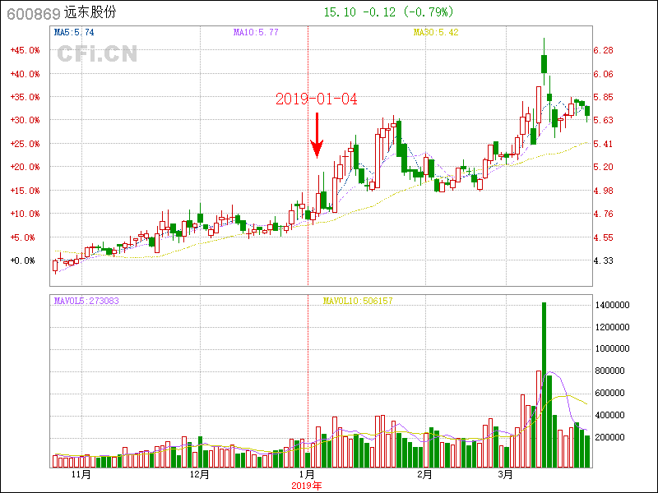Select the MA10:5.77 indicator label
The image size is (658, 493).
click(256, 33)
